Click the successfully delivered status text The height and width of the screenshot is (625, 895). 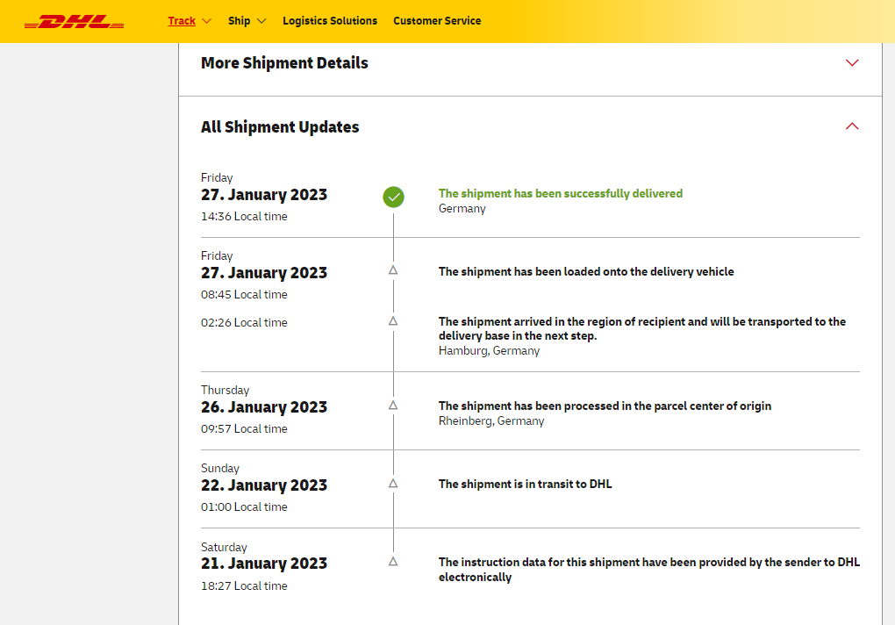[x=560, y=193]
